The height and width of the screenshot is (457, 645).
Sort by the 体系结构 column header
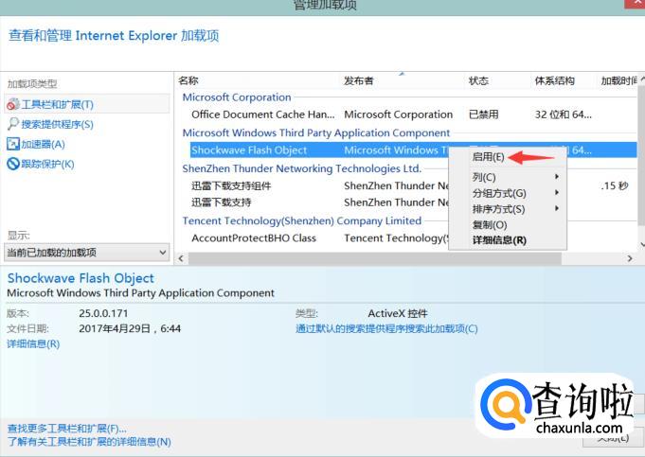pos(554,80)
